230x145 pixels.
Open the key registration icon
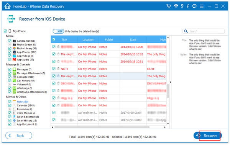pyautogui.click(x=182, y=6)
